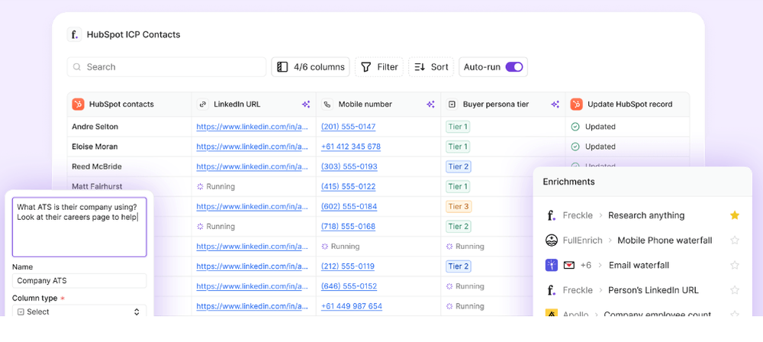Toggle the Auto-run switch

click(513, 67)
